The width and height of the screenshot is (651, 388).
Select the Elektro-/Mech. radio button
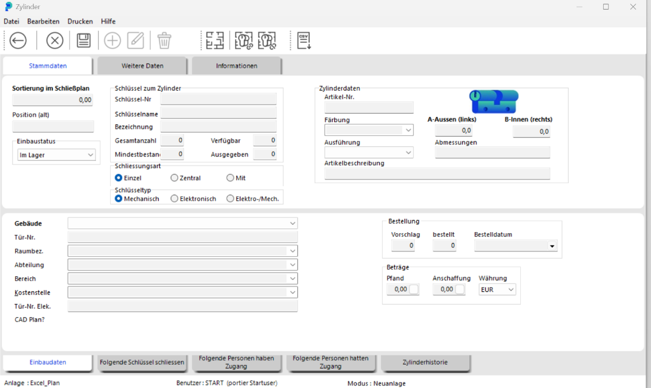point(230,199)
